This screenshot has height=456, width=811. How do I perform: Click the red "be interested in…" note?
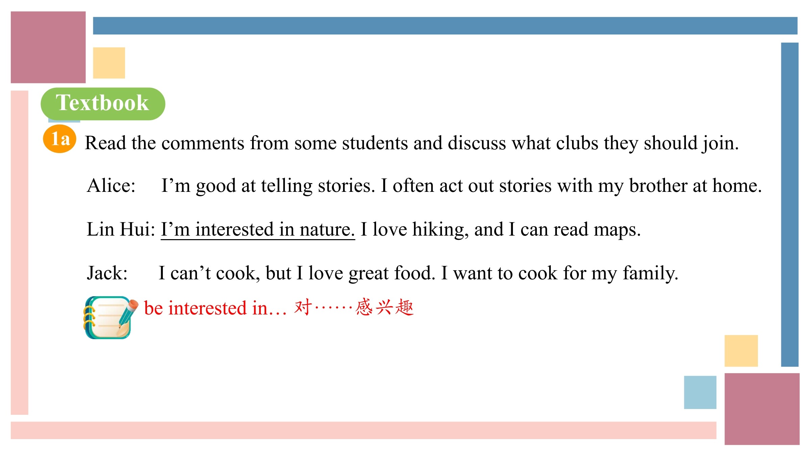(x=279, y=308)
